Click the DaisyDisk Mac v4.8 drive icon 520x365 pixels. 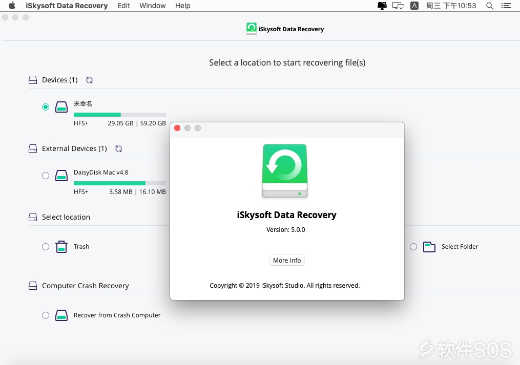click(61, 176)
